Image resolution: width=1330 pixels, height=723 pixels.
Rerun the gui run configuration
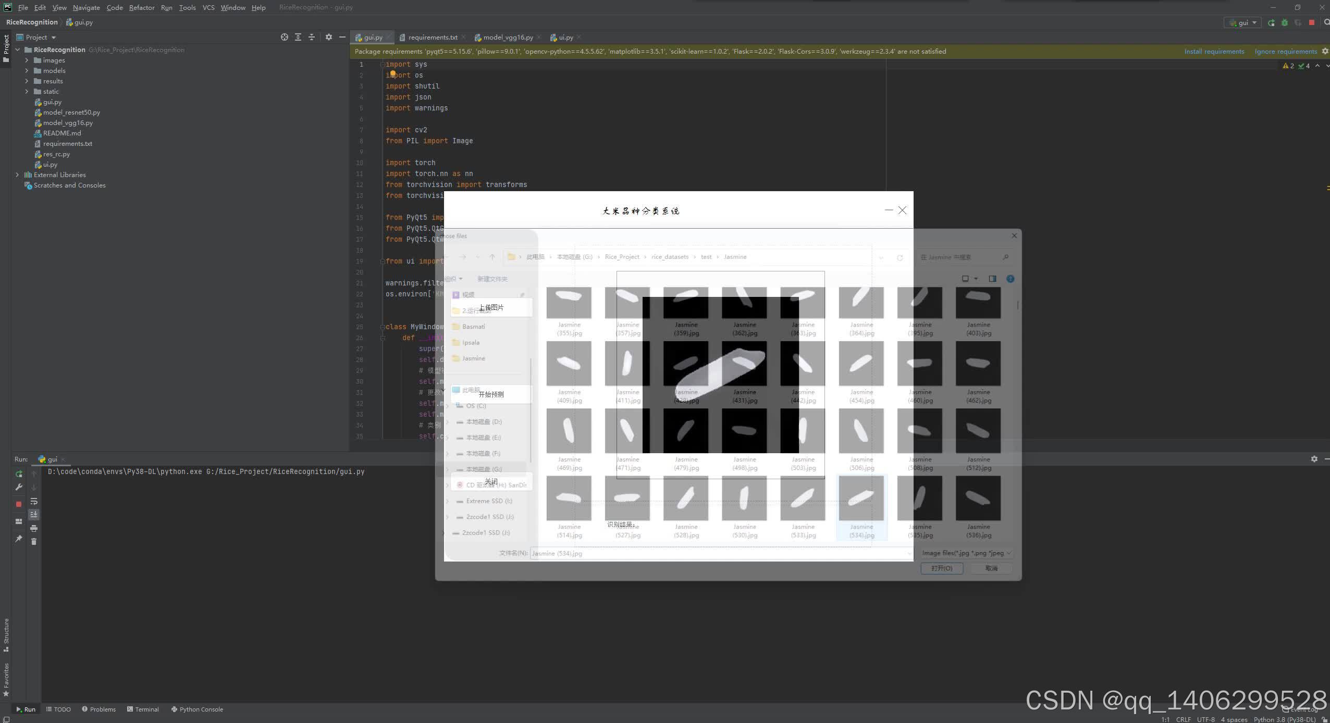point(19,474)
